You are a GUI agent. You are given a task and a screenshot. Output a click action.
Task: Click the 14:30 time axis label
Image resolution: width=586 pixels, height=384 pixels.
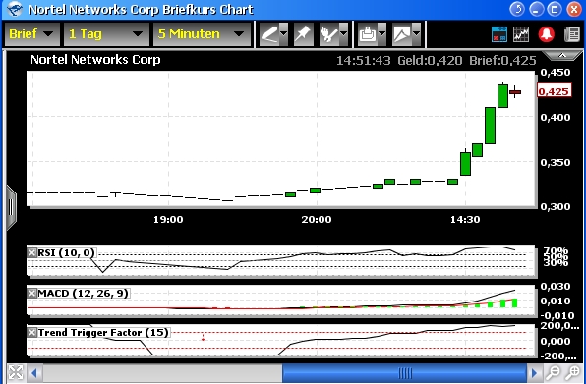(x=465, y=219)
